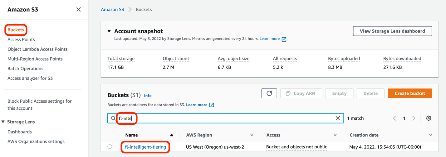Open Creation date column sort dropdown
This screenshot has width=446, height=157.
430,135
